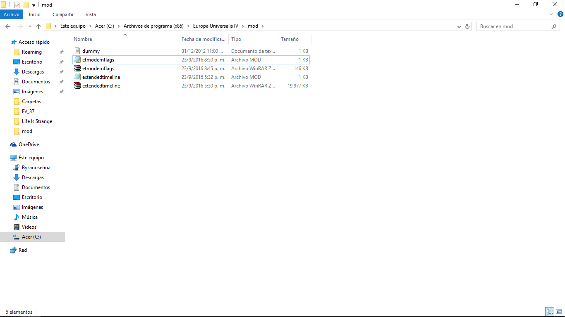The width and height of the screenshot is (565, 317).
Task: Open Europa Universalis IV breadcrumb
Action: point(215,26)
